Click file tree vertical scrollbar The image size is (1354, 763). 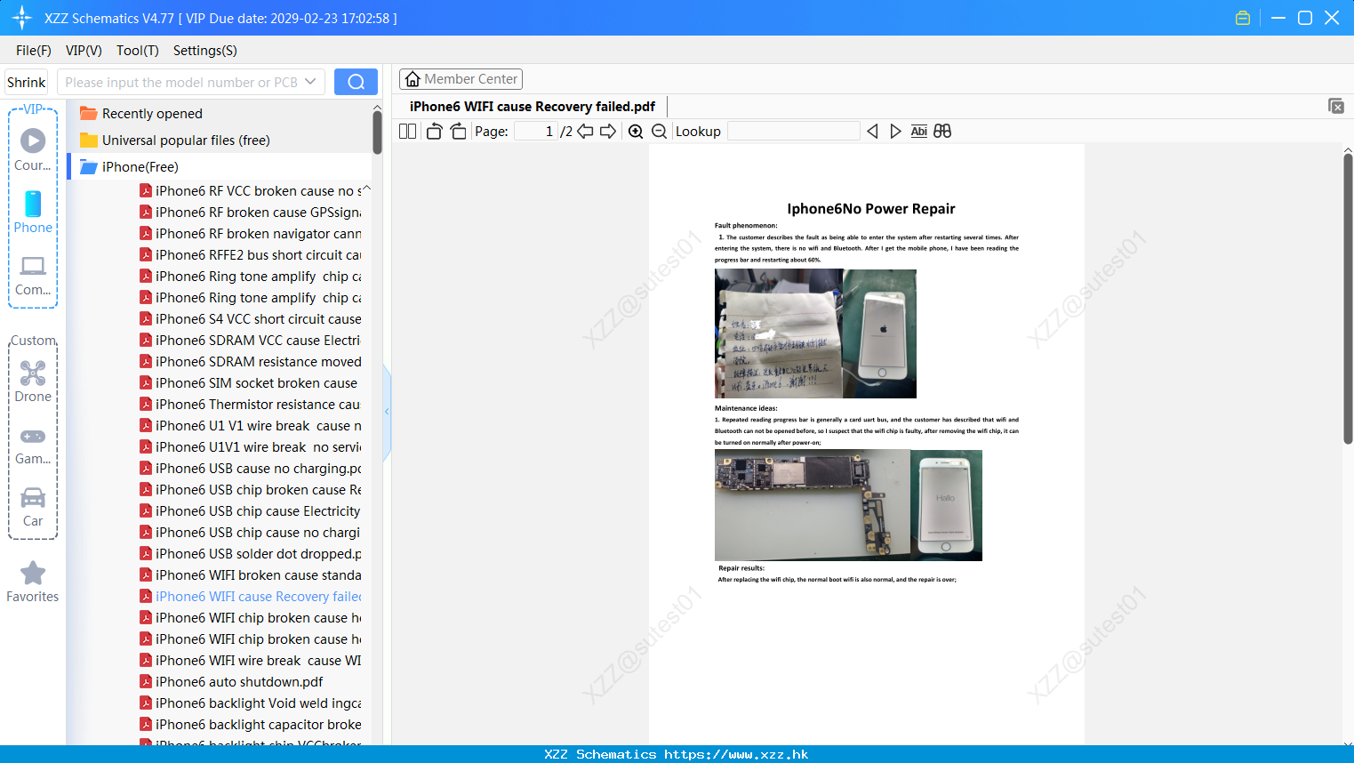(x=377, y=133)
